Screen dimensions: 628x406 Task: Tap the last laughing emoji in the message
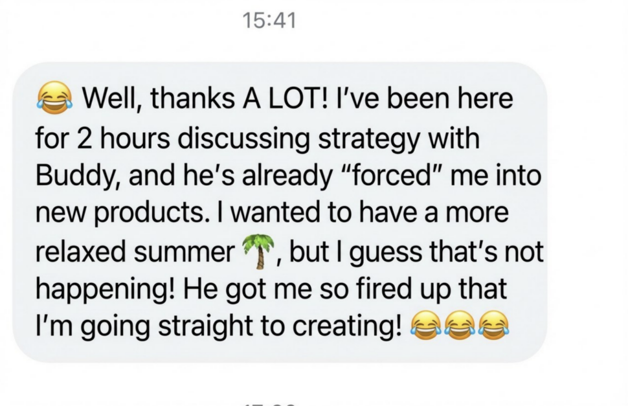pyautogui.click(x=494, y=326)
